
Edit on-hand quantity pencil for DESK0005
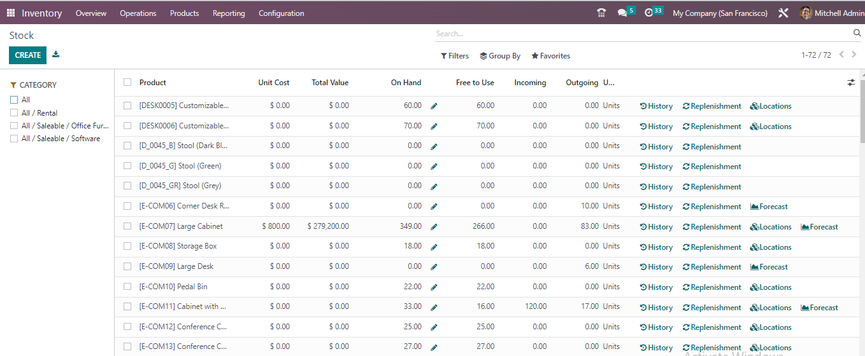tap(434, 107)
